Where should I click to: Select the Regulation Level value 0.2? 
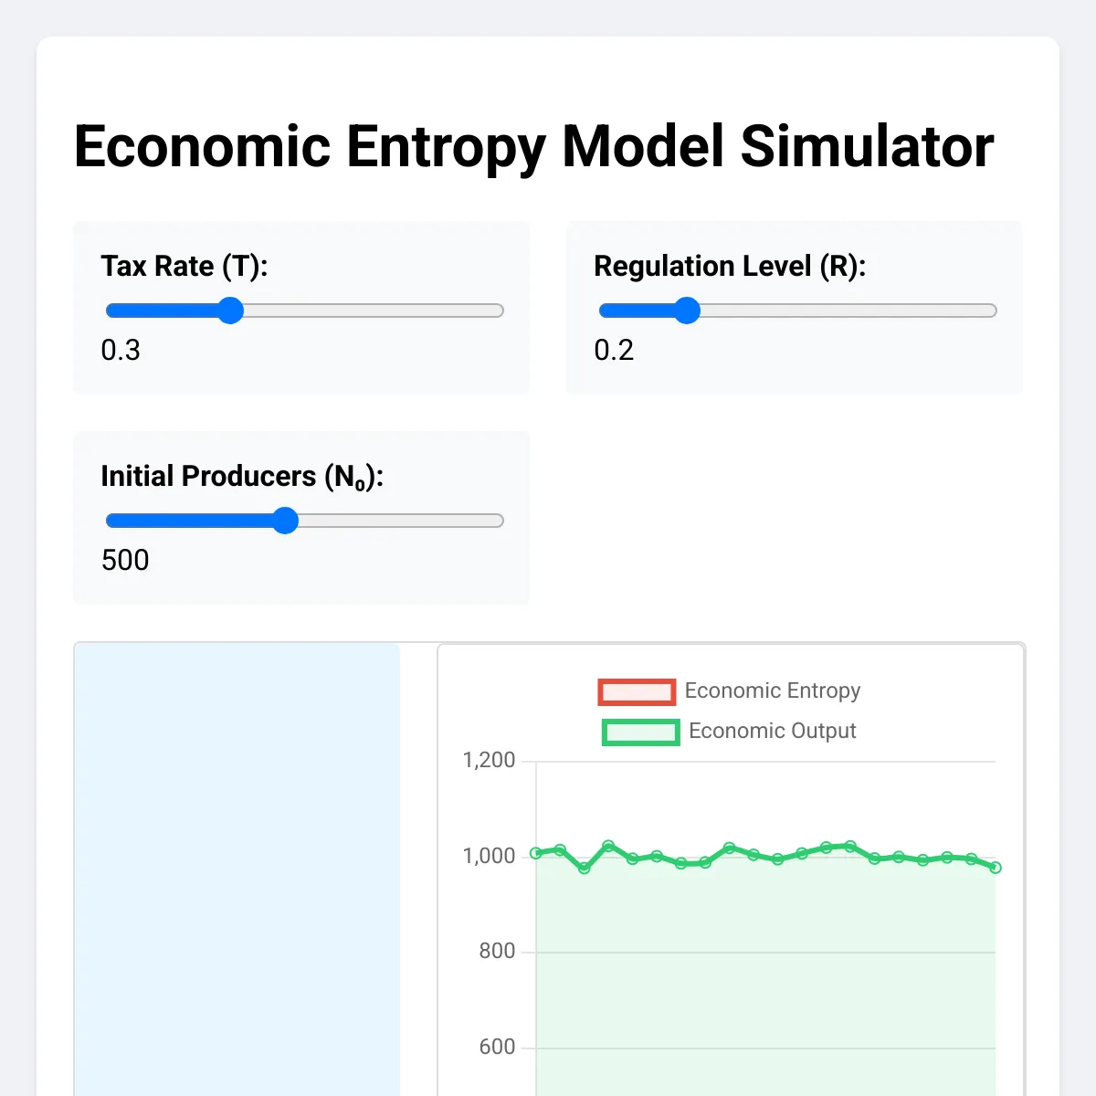(x=613, y=351)
